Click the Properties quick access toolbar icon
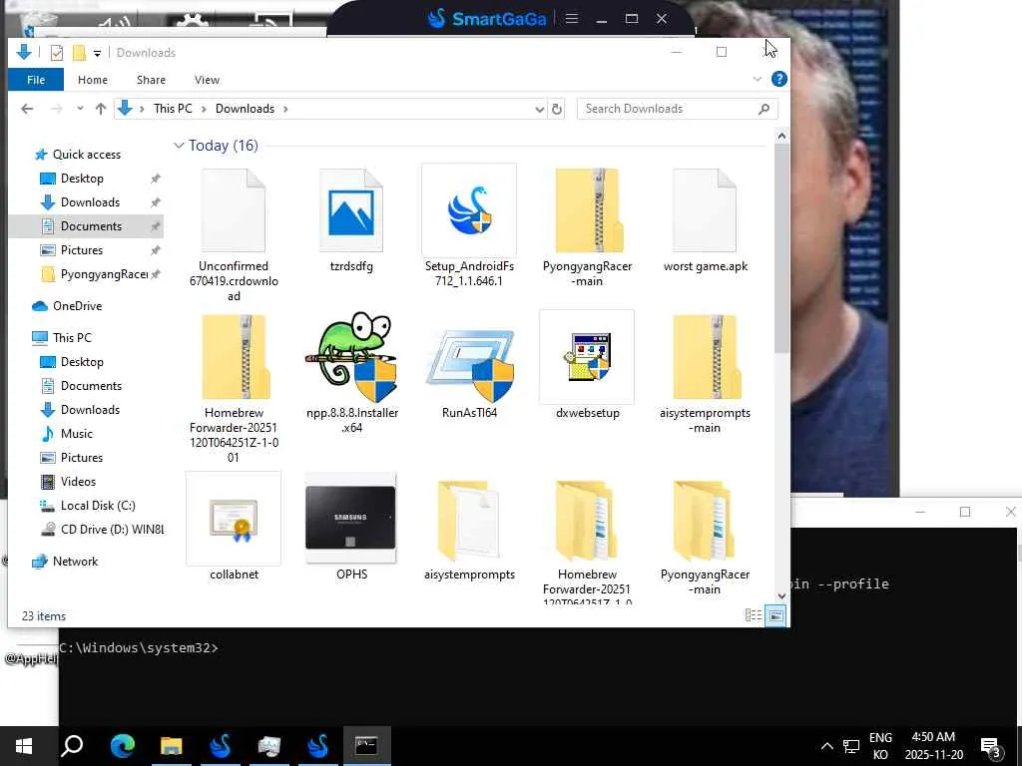This screenshot has height=766, width=1022. click(57, 52)
